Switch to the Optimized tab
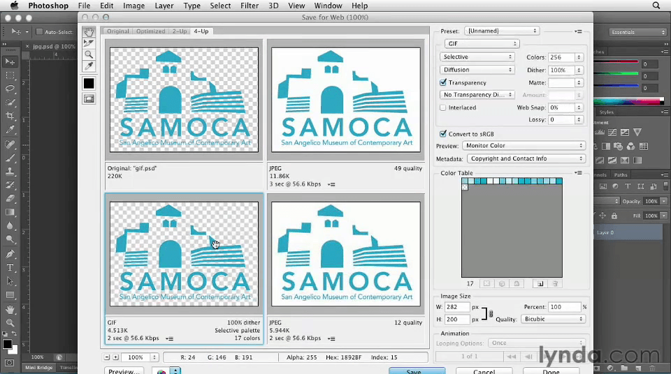The width and height of the screenshot is (671, 374). coord(151,31)
